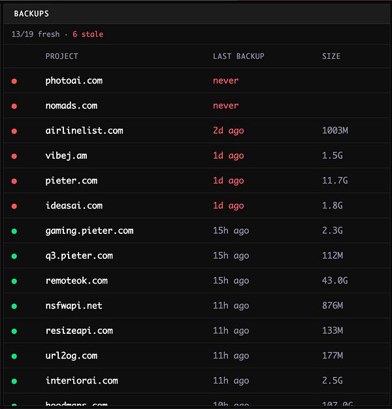Click the green status dot for q3.pieter.com

14,256
